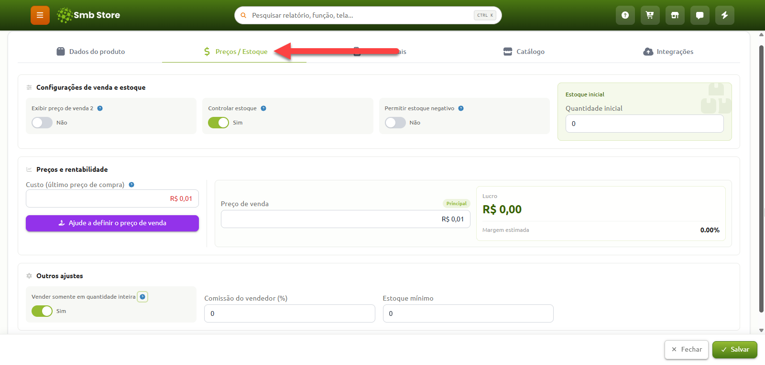Enable the Exibir preço de venda 2 switch
765x365 pixels.
coord(42,123)
